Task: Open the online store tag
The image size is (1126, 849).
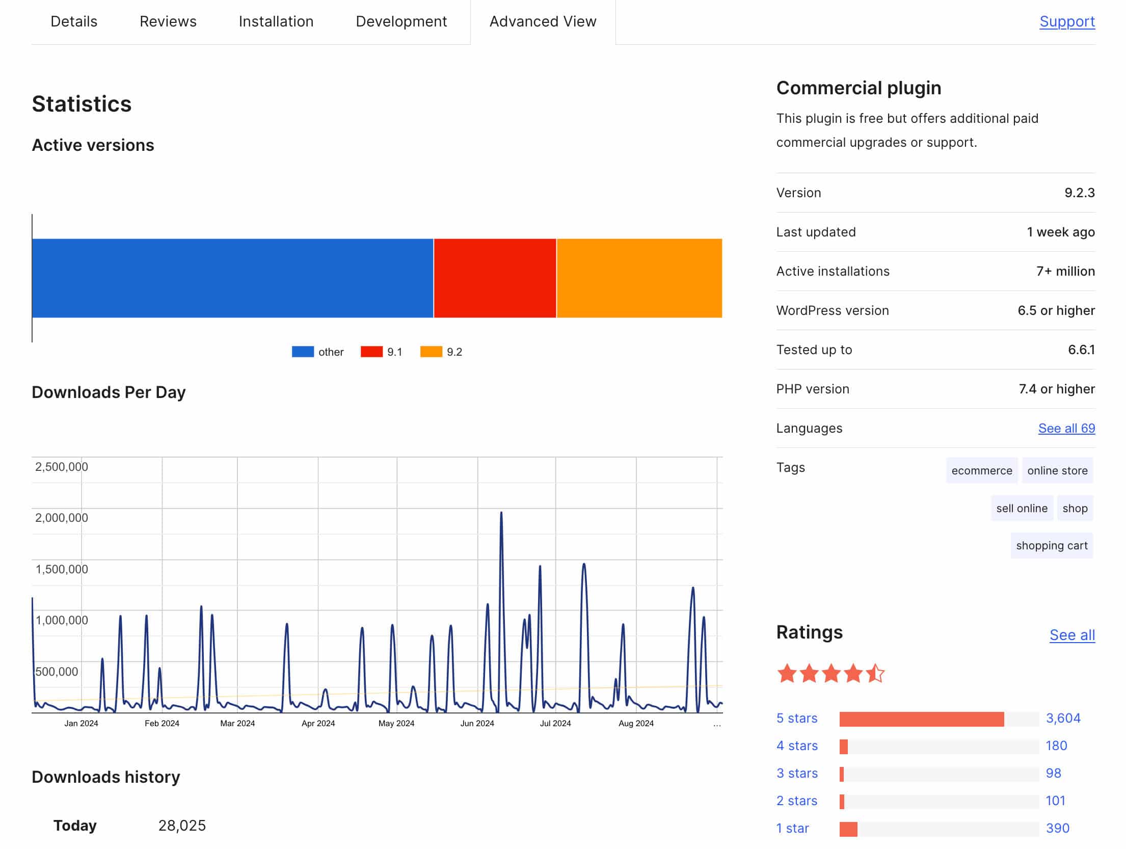Action: coord(1057,470)
